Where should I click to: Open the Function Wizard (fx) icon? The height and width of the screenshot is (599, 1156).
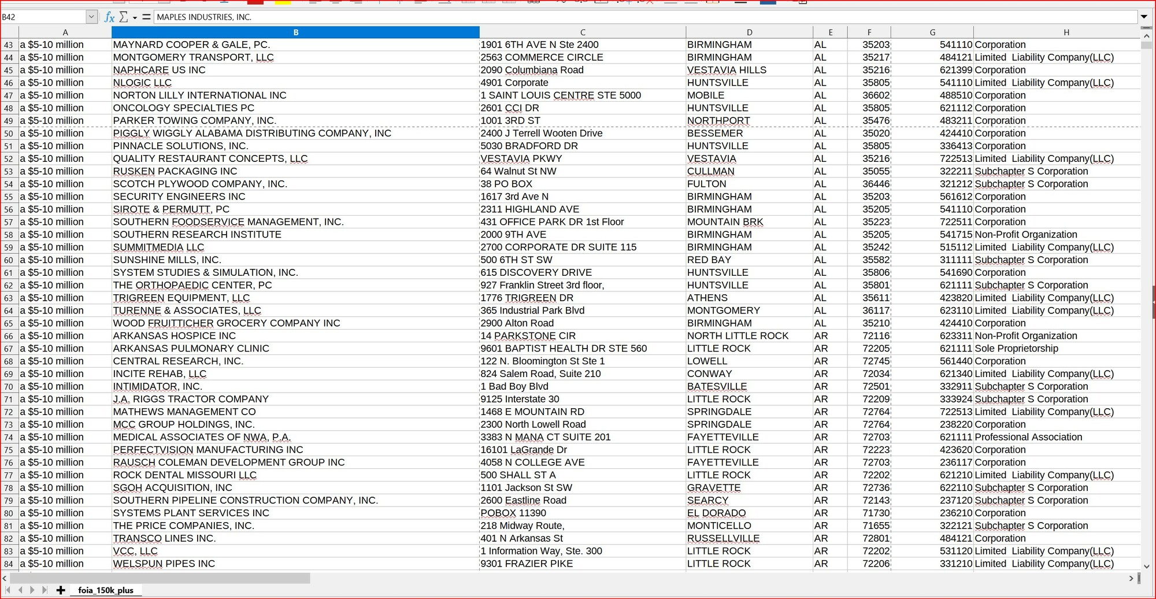click(x=109, y=17)
